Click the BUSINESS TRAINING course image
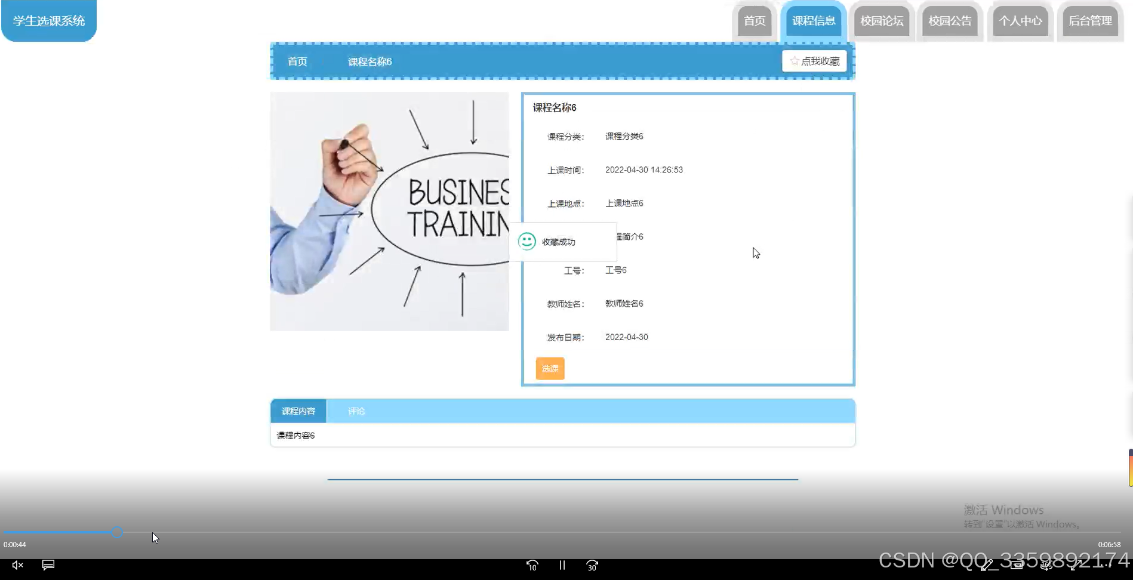1133x580 pixels. tap(389, 211)
